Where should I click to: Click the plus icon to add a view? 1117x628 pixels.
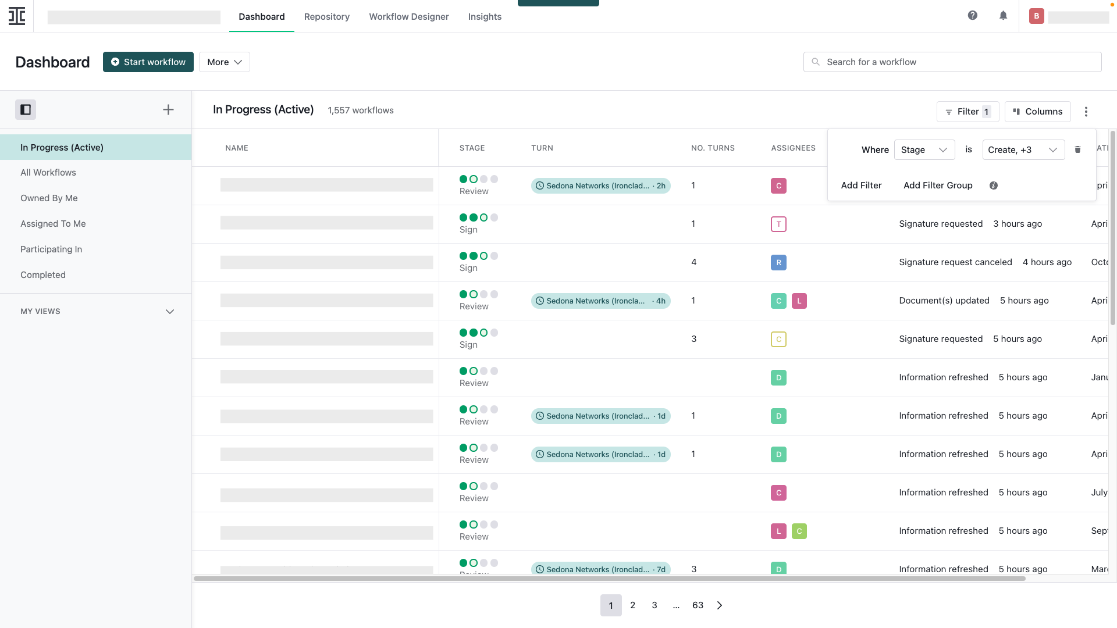[x=168, y=109]
